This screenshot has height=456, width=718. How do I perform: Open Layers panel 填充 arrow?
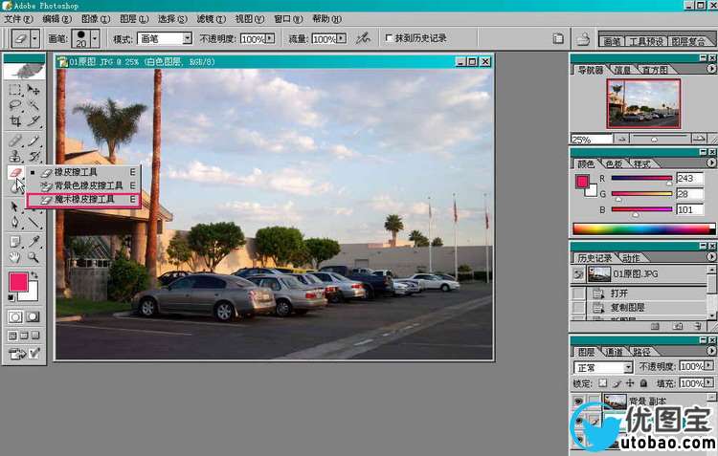tap(708, 382)
